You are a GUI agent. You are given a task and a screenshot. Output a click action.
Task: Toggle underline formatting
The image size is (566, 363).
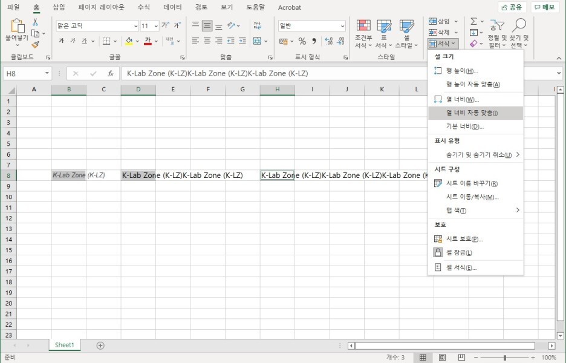(x=85, y=41)
